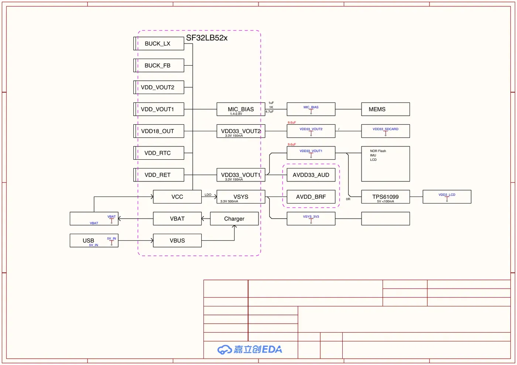This screenshot has width=517, height=365.
Task: Click the '3.3V 500mA' rating under VSYS
Action: 229,202
